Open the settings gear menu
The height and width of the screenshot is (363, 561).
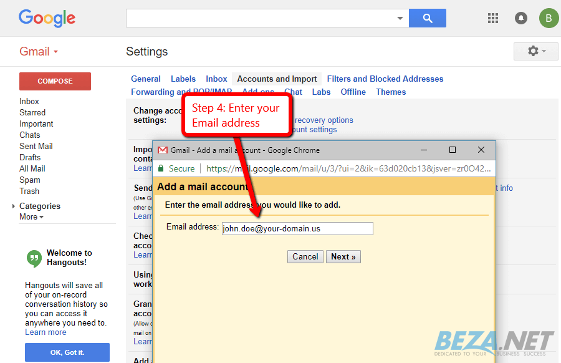point(535,51)
